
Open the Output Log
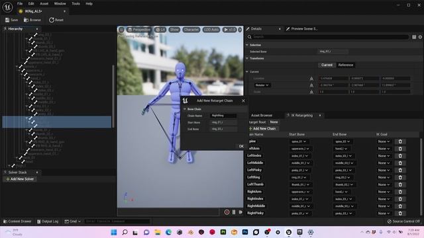[x=48, y=221]
